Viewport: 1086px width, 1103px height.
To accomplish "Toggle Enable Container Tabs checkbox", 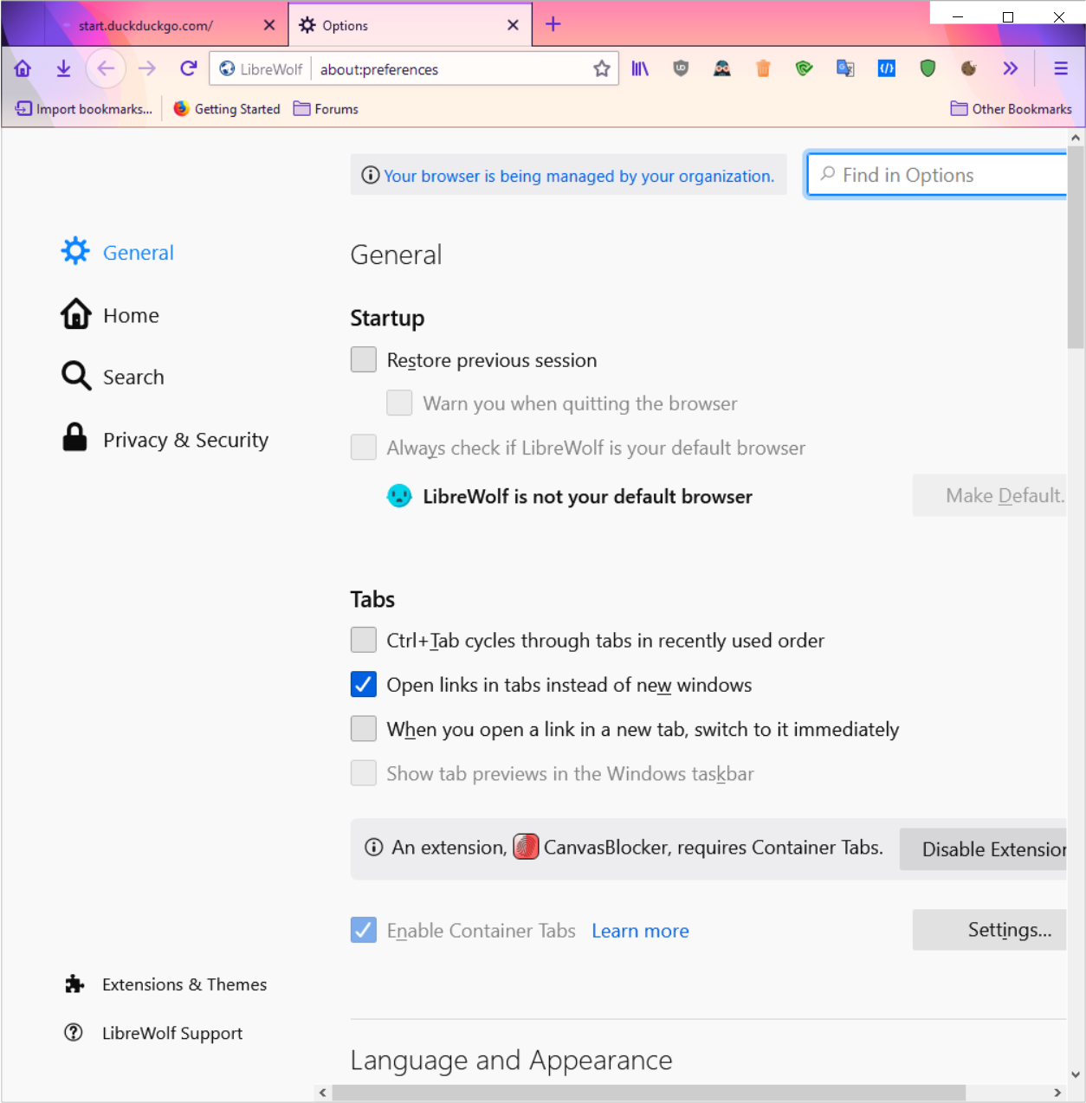I will pyautogui.click(x=364, y=930).
